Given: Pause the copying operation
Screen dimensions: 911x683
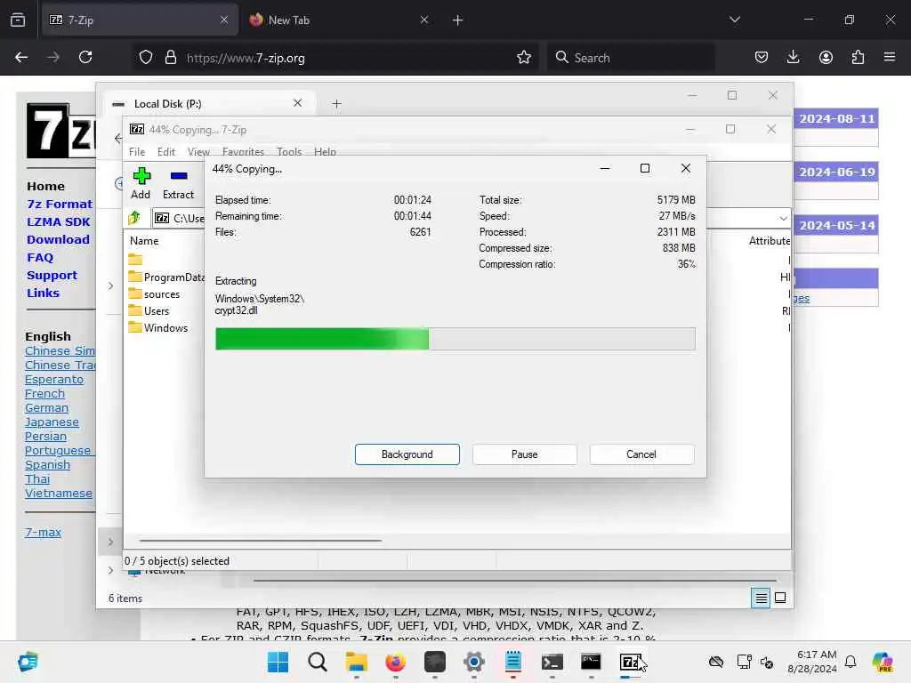Looking at the screenshot, I should 524,454.
